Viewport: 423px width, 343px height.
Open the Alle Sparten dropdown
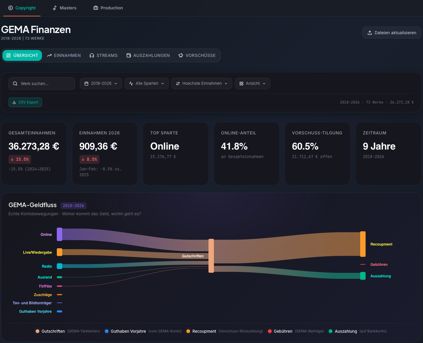point(147,83)
